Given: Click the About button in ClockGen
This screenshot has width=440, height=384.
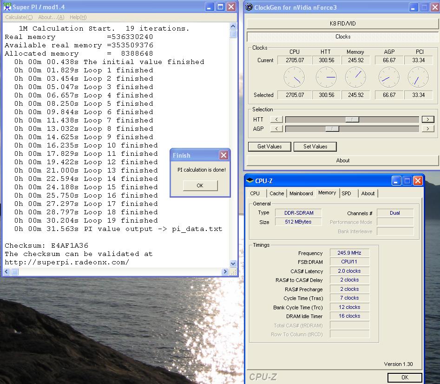Looking at the screenshot, I should pos(342,160).
